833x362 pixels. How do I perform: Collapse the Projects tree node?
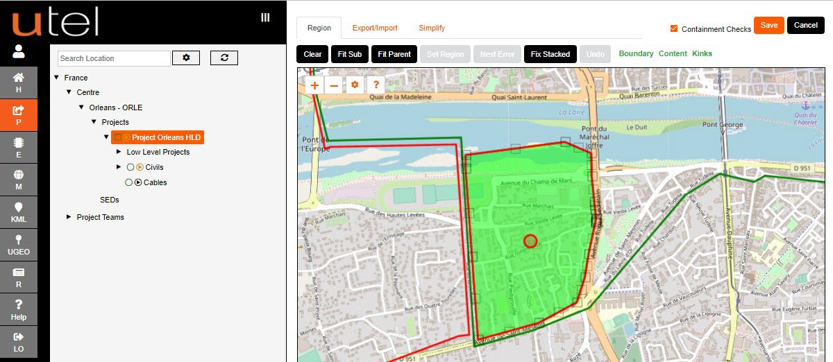point(94,122)
